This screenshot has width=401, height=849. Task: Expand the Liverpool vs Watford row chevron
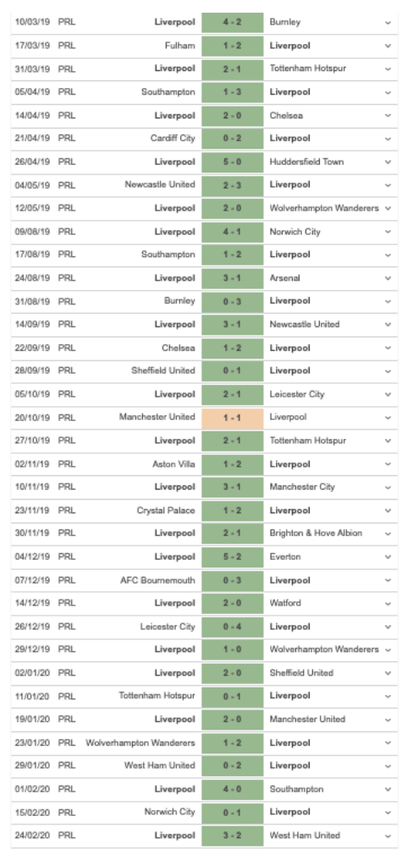tap(388, 603)
